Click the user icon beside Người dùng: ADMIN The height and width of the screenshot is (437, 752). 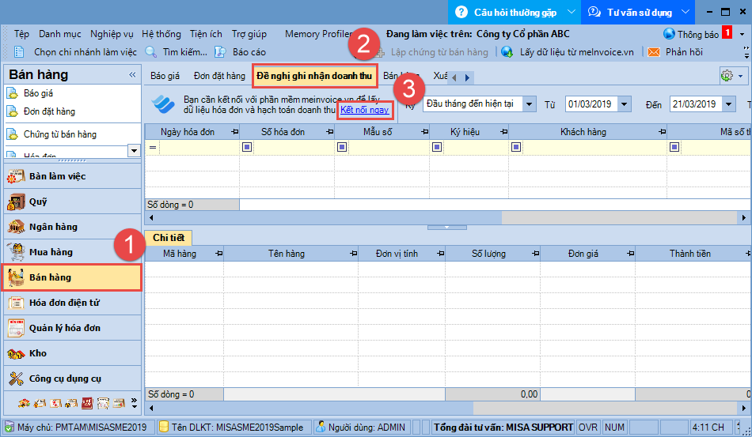[321, 427]
